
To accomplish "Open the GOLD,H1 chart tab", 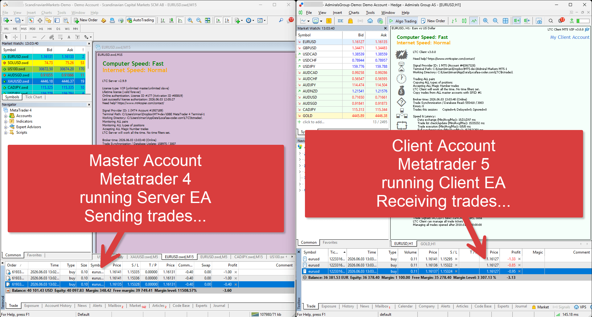I will coord(428,244).
